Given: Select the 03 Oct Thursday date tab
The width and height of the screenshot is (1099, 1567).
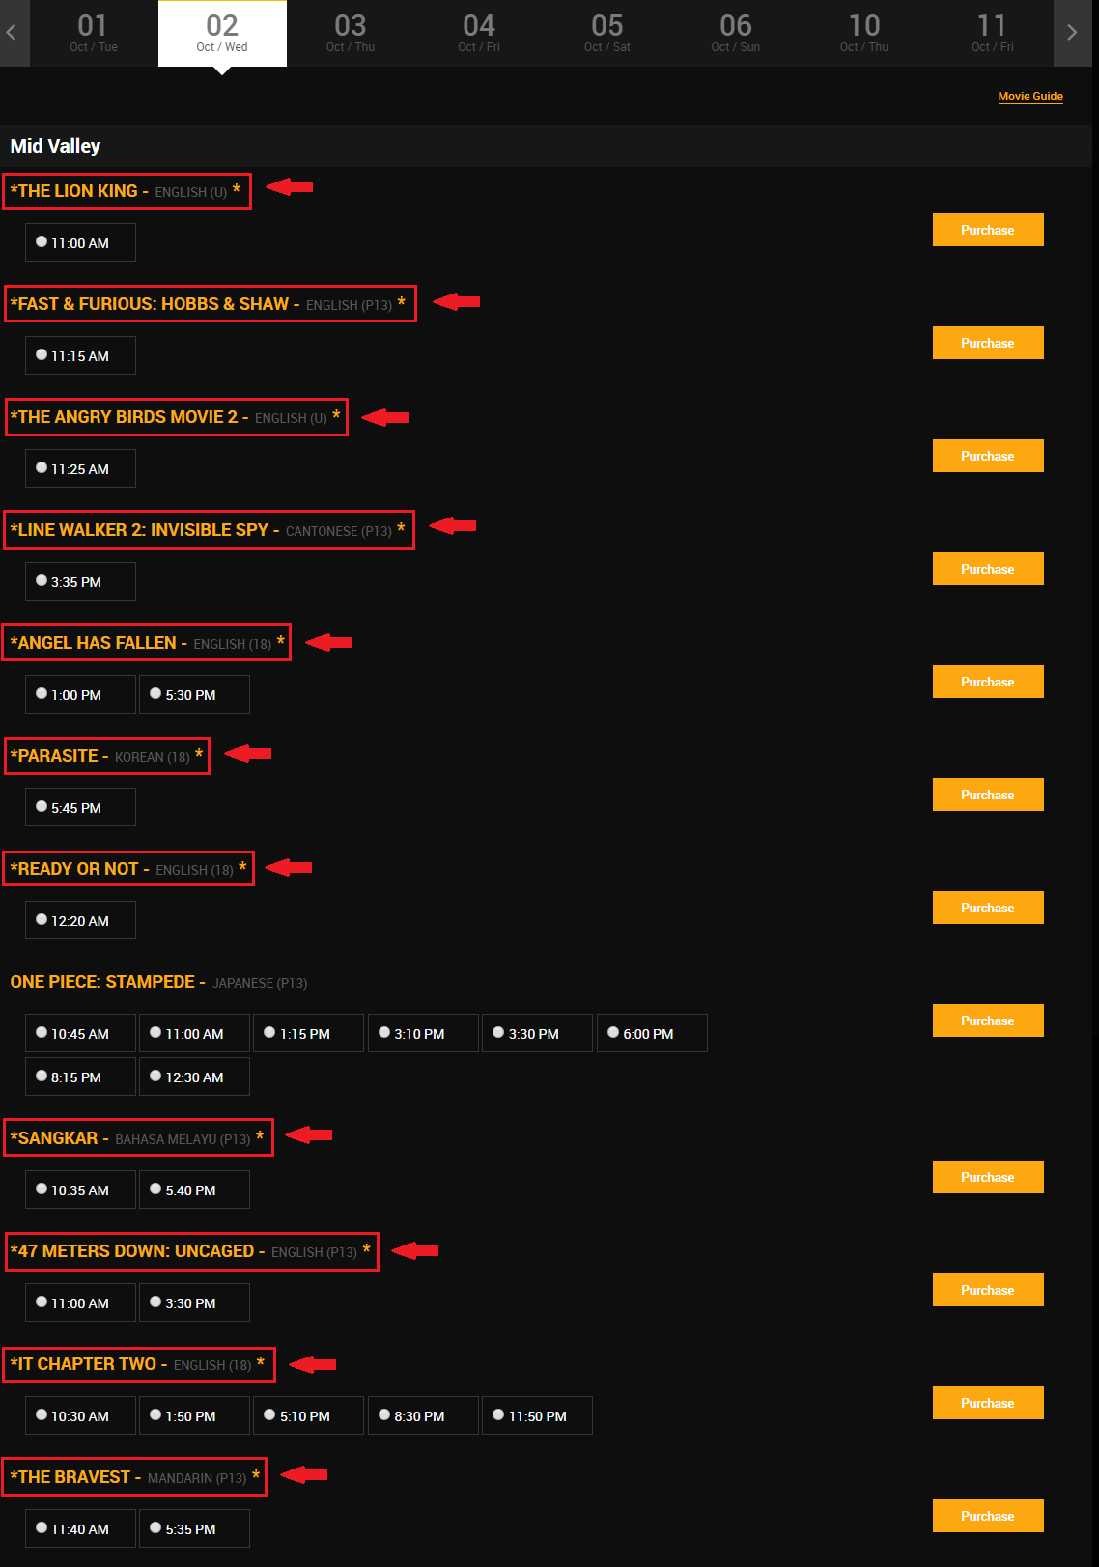Looking at the screenshot, I should (351, 33).
